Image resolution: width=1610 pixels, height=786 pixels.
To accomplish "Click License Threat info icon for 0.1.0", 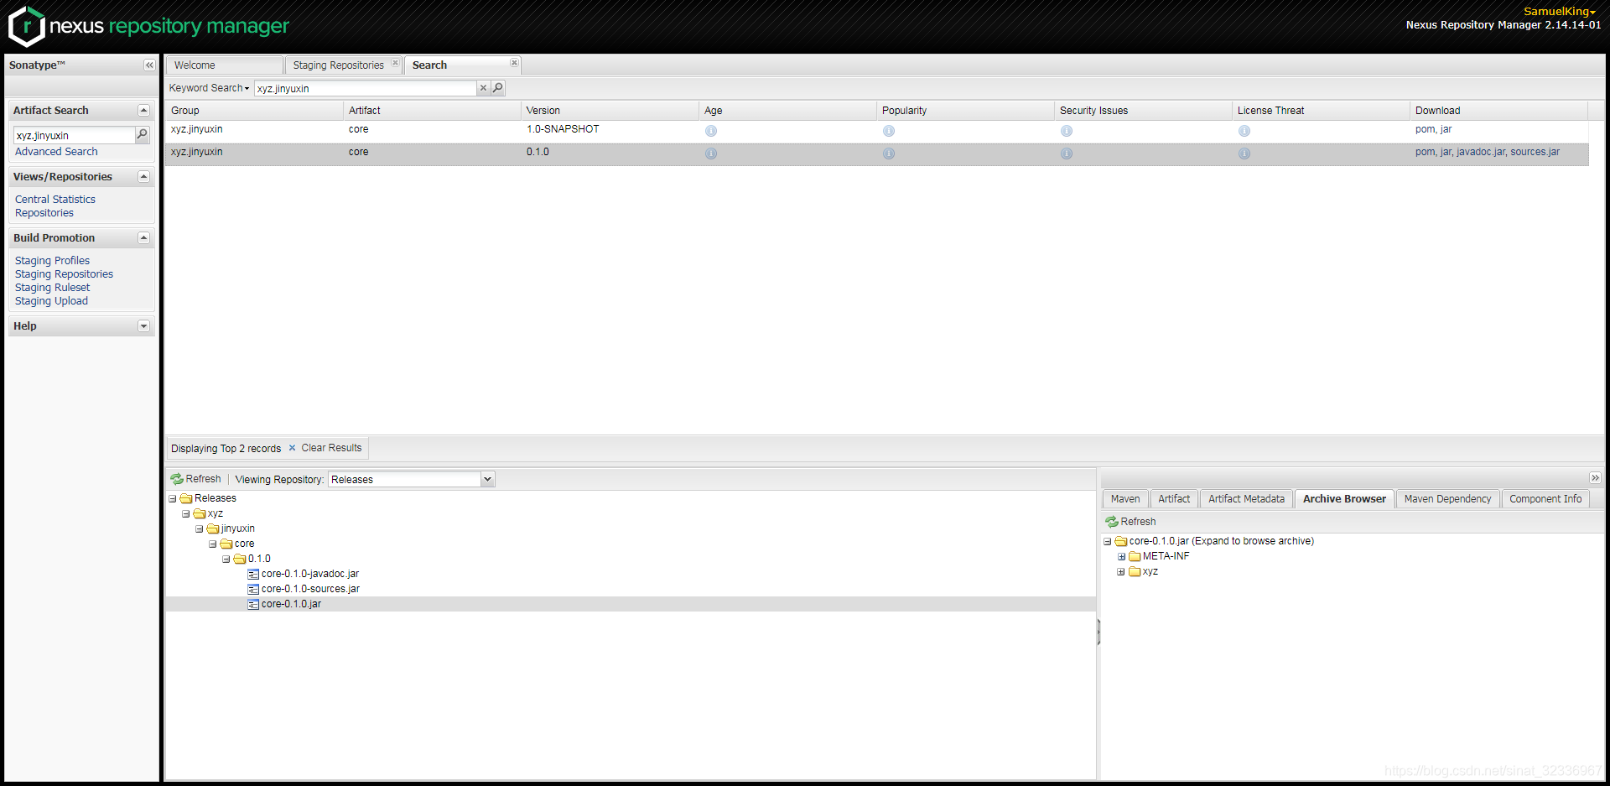I will click(1244, 154).
